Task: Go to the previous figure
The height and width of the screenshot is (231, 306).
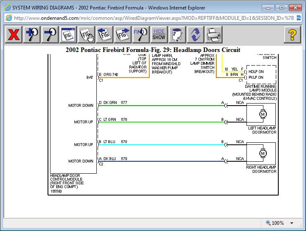Action: point(105,35)
